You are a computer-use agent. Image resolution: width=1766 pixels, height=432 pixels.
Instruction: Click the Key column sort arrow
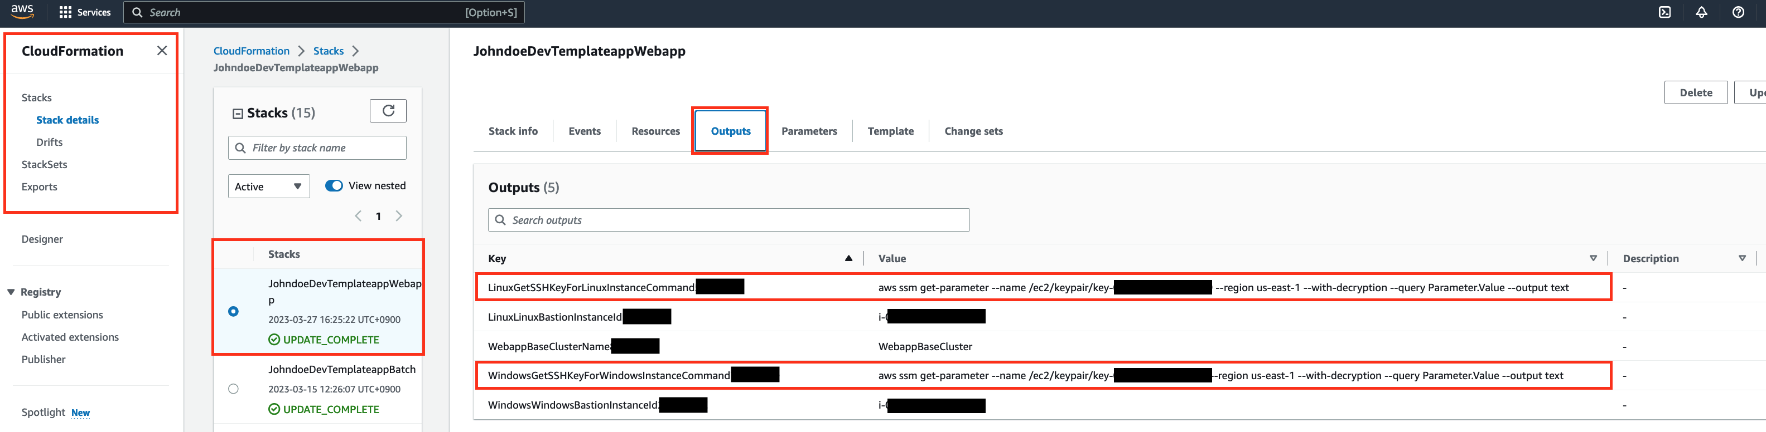848,258
